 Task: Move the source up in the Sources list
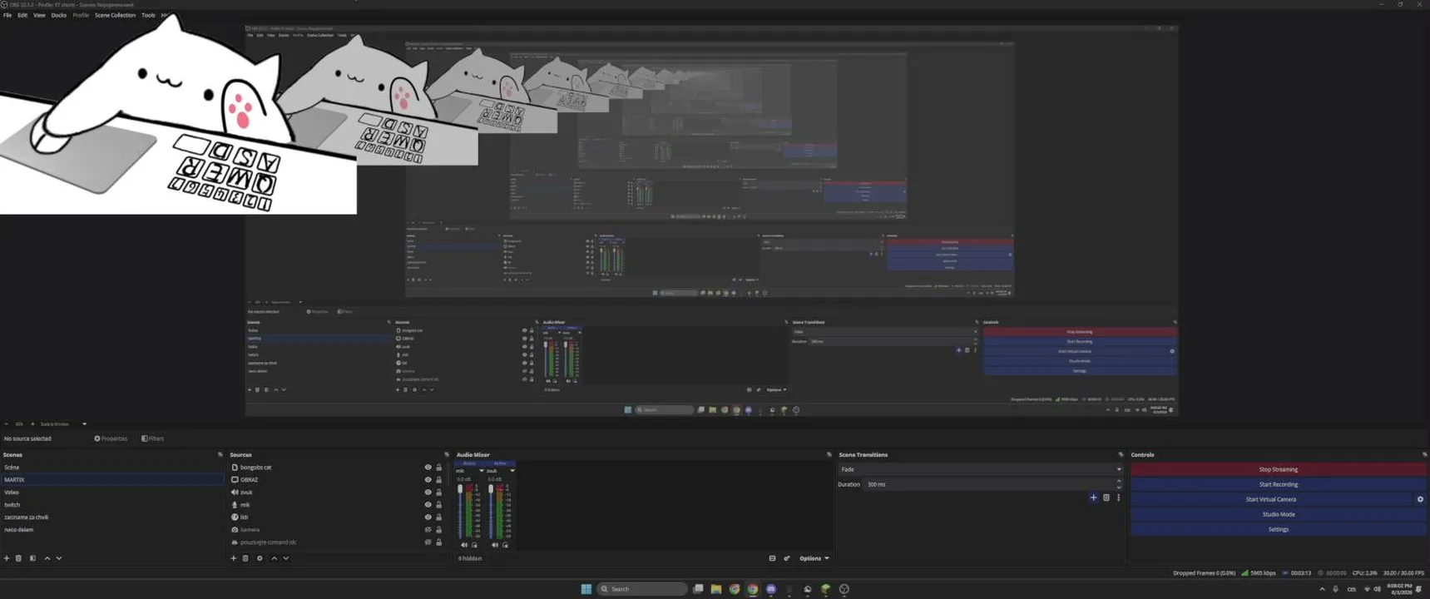[x=275, y=558]
